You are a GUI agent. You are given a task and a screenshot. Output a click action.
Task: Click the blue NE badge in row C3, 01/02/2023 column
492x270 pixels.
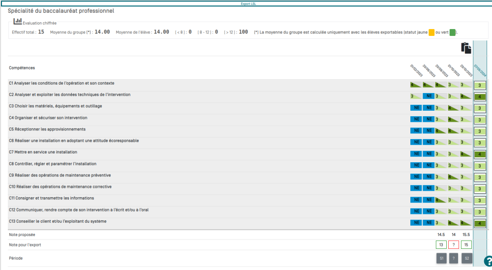tap(416, 108)
